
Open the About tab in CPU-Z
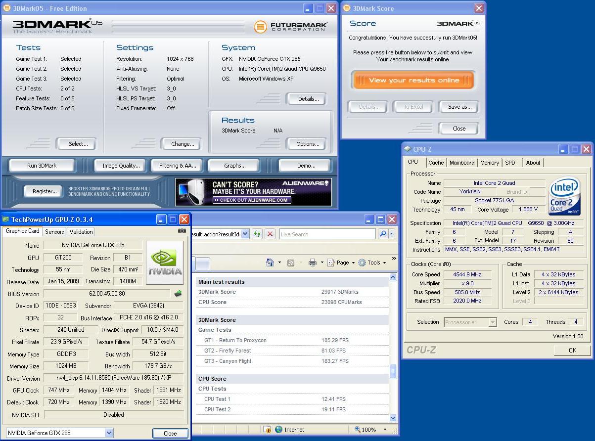[533, 163]
